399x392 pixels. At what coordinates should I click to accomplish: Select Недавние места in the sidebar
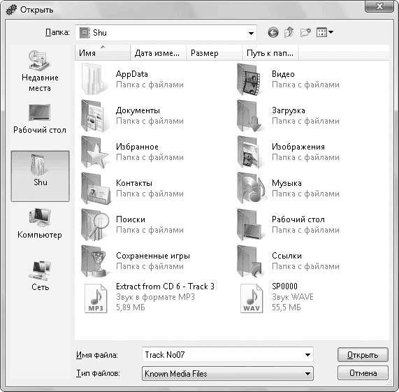click(40, 71)
